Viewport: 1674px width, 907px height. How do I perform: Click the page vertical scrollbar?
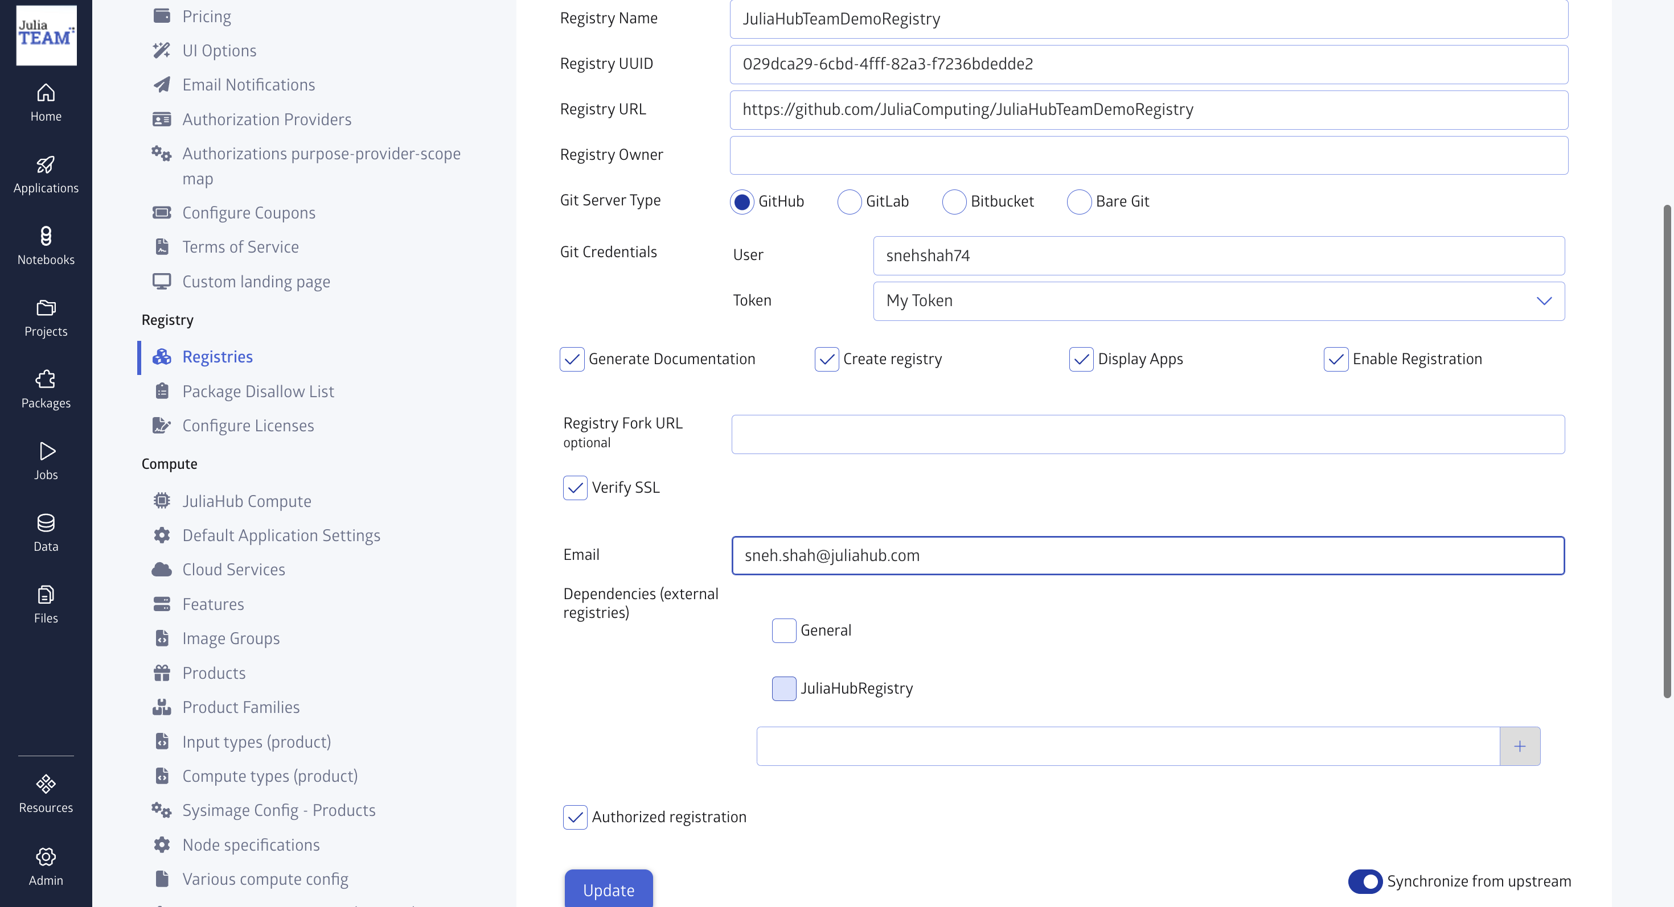point(1667,451)
